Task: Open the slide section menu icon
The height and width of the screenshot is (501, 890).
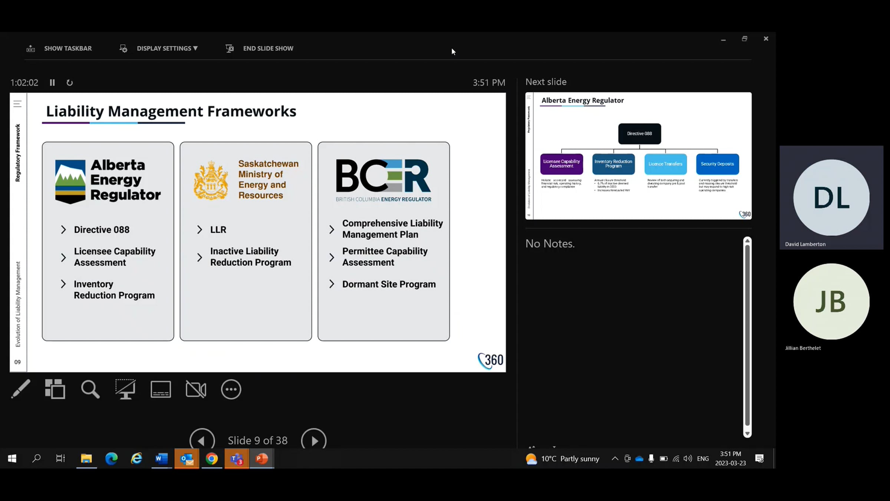Action: point(17,104)
